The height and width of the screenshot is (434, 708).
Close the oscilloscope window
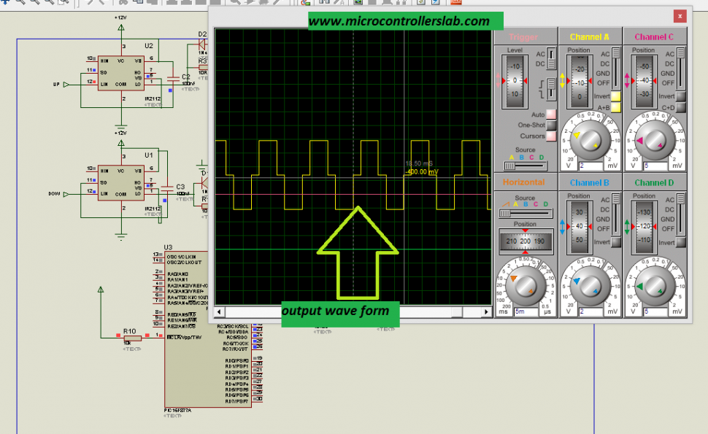[x=680, y=16]
